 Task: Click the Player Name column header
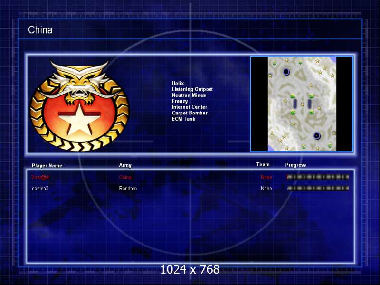point(47,166)
